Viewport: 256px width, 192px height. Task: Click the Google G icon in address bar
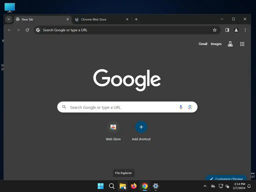38,30
